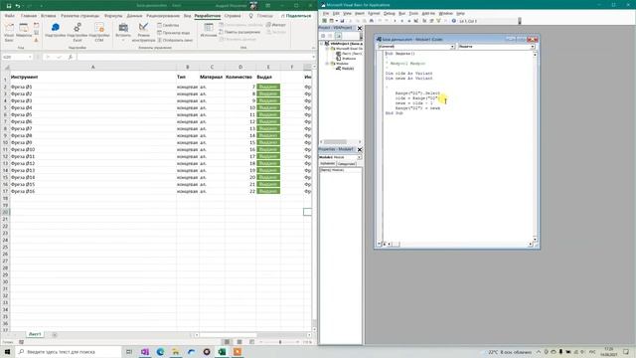The image size is (636, 358).
Task: Click the Design Mode icon in VBA toolbar
Action: (x=416, y=21)
